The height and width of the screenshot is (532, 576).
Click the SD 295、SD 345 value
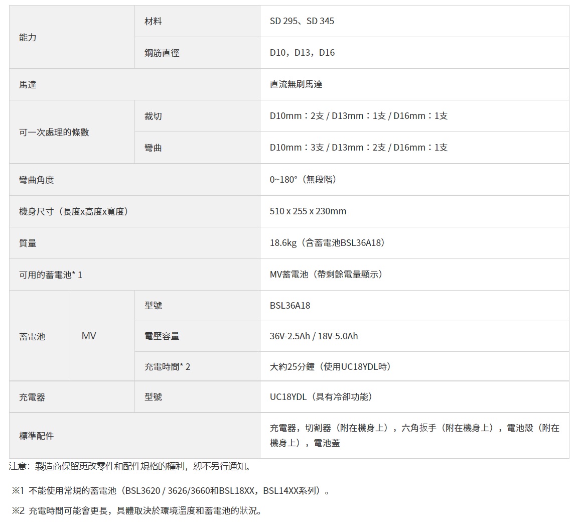(x=302, y=21)
